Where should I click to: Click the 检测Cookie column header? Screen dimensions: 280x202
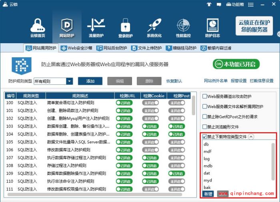(x=154, y=96)
